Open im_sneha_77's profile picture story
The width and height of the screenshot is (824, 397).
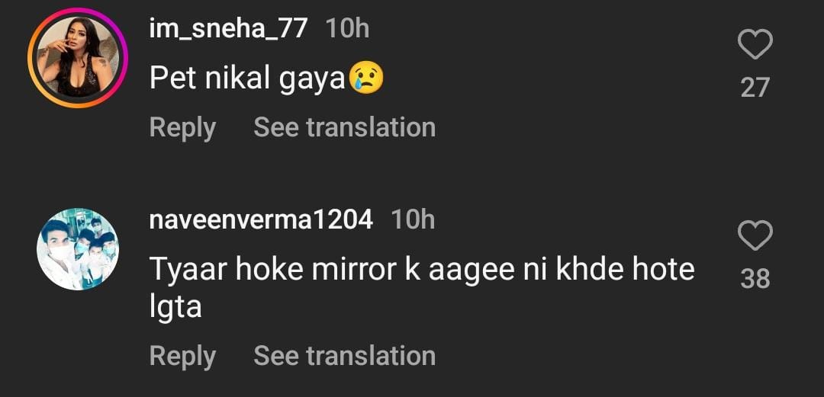78,58
